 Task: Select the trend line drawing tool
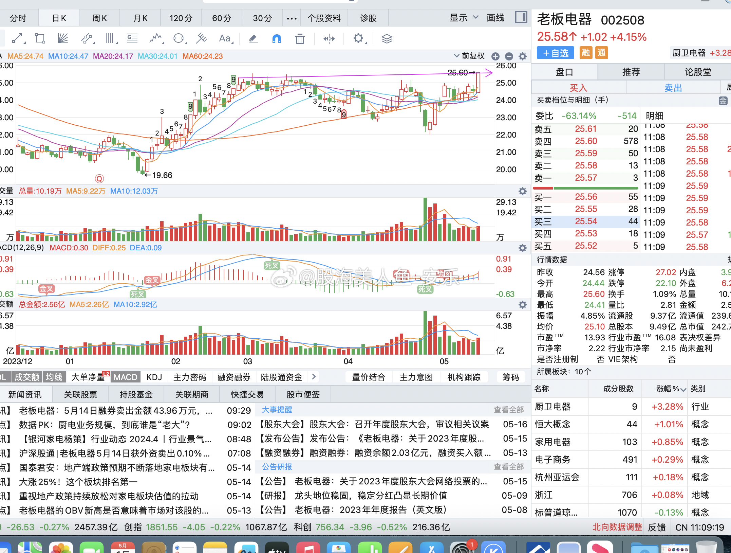pos(17,38)
